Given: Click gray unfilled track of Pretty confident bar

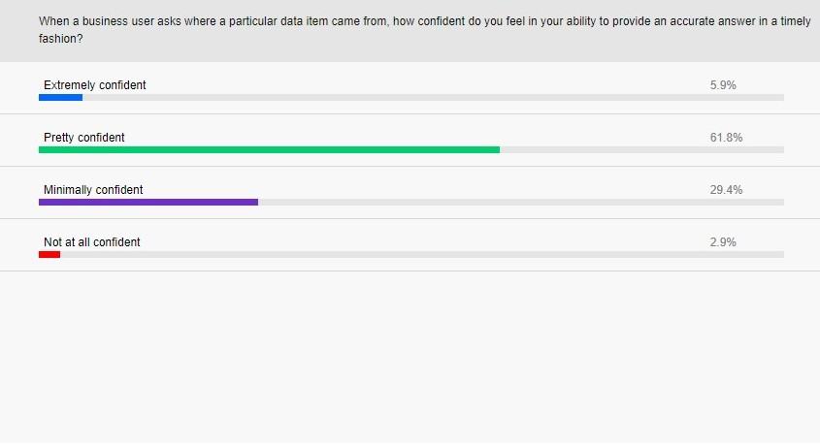Looking at the screenshot, I should coord(641,150).
